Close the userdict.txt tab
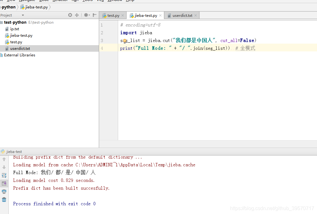This screenshot has width=317, height=214. pyautogui.click(x=195, y=15)
